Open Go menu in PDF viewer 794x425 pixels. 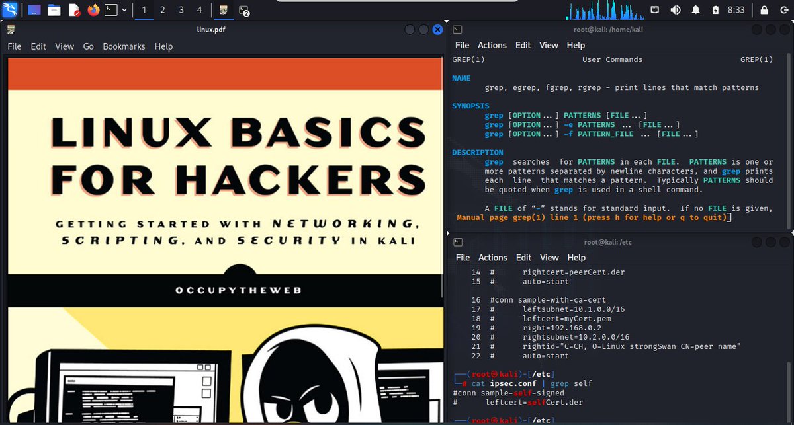pos(89,46)
